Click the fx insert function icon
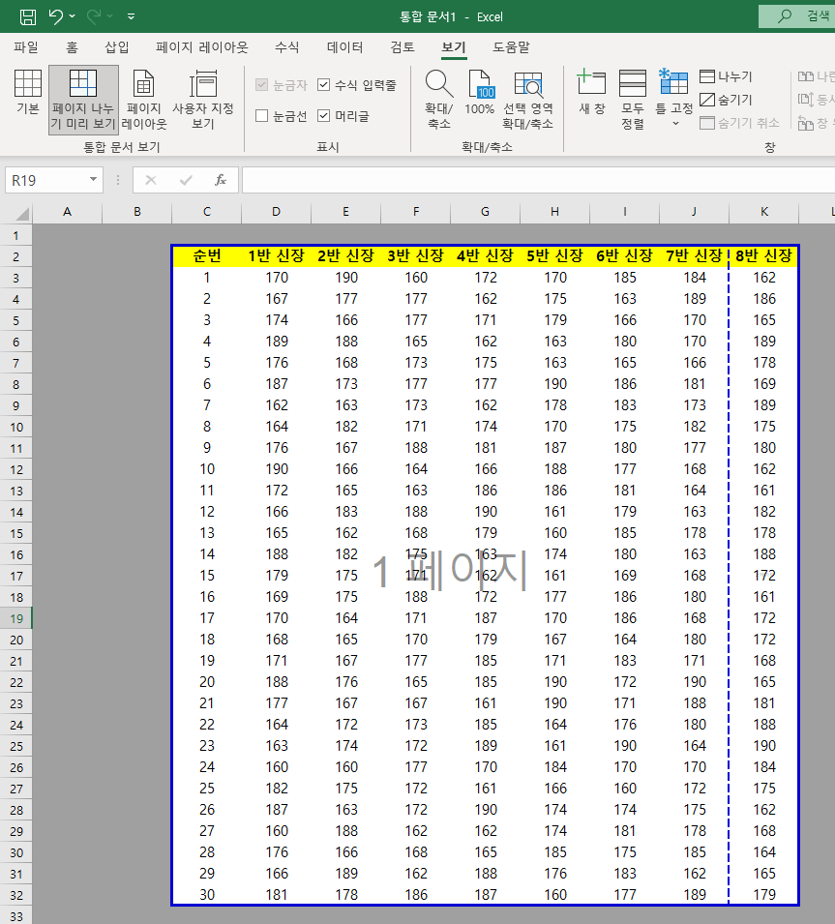This screenshot has width=835, height=924. (x=221, y=180)
